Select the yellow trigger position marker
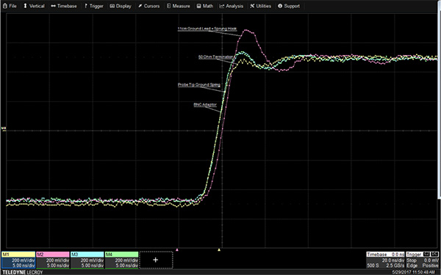Screen dimensions: 441x275 click(x=219, y=249)
